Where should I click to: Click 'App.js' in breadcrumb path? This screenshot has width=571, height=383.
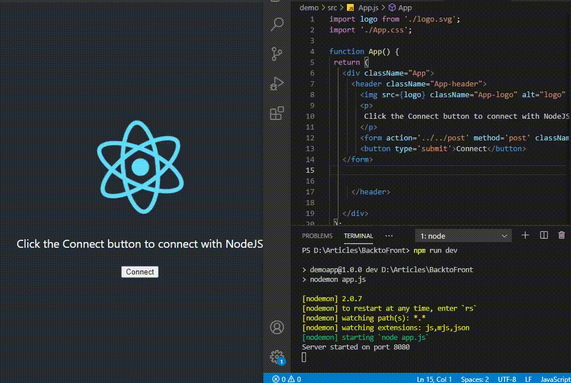click(x=368, y=7)
